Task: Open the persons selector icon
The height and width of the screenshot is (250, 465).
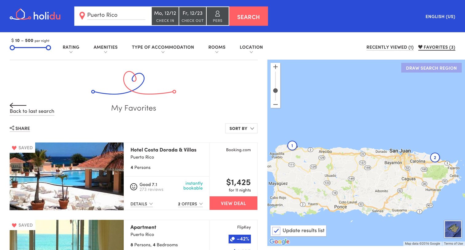Action: (x=217, y=14)
